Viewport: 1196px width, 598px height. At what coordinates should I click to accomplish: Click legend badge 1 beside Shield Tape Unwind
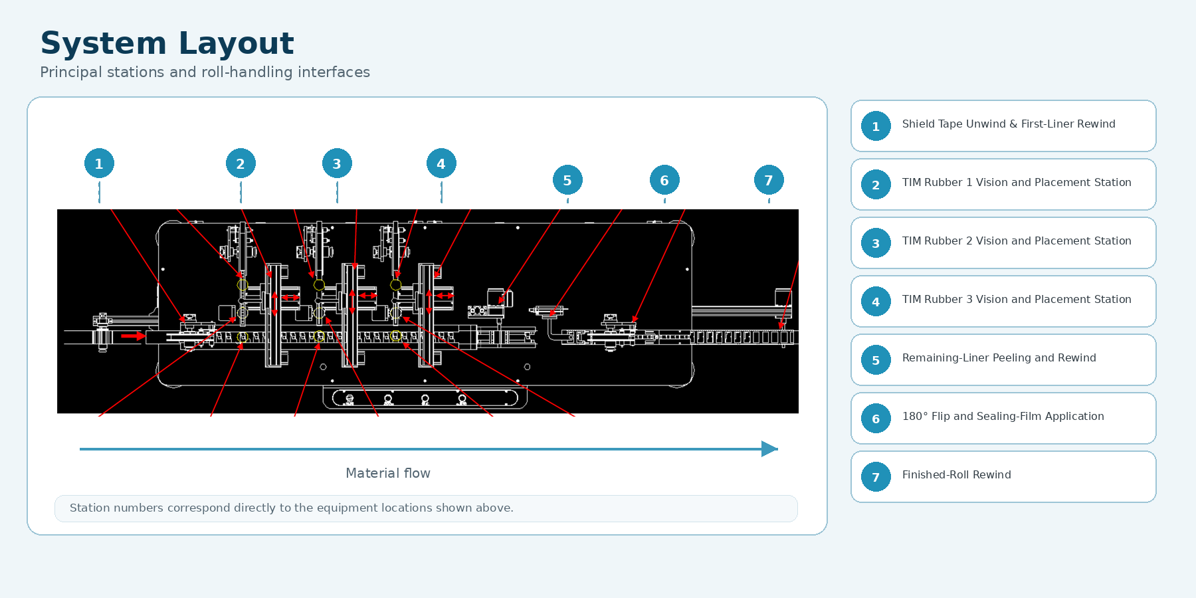click(876, 126)
